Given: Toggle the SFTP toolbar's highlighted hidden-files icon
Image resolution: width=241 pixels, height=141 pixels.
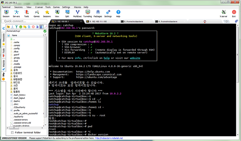Looking at the screenshot, I should coord(42,27).
